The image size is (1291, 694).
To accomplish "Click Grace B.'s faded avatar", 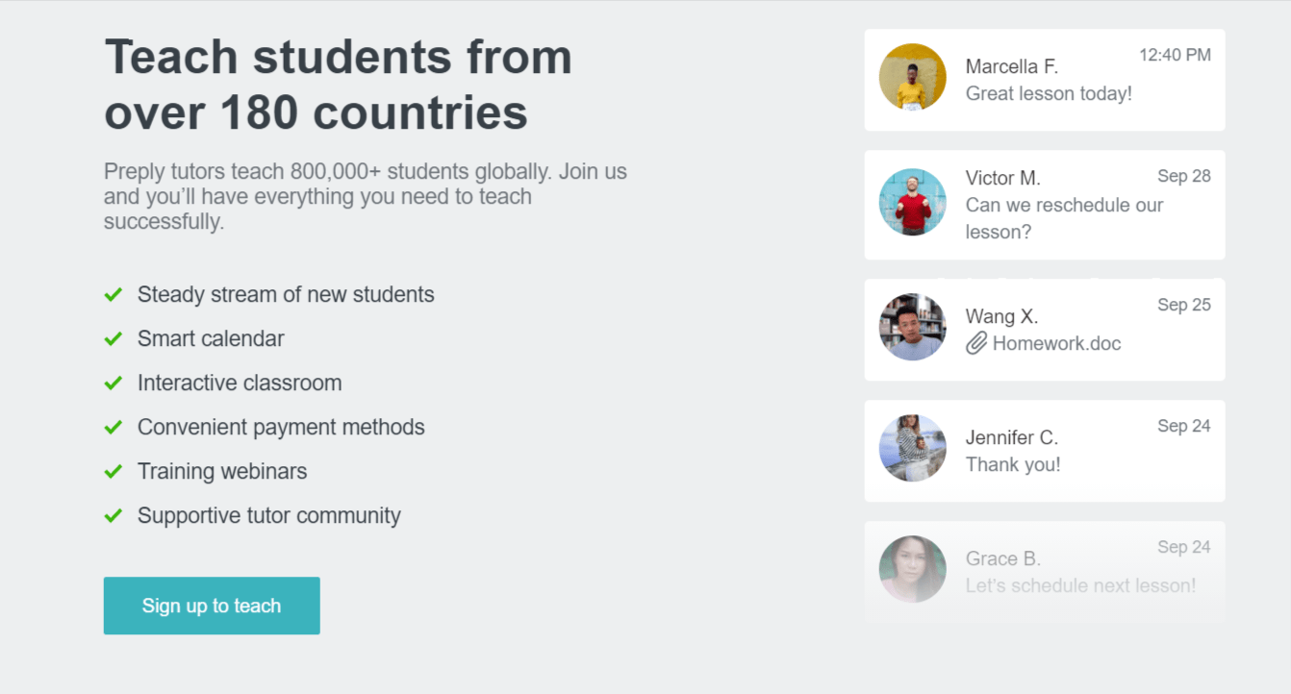I will coord(912,569).
